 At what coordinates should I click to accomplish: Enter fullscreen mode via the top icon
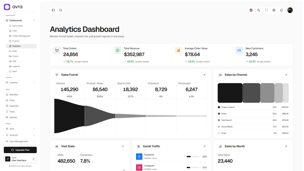tap(266, 10)
